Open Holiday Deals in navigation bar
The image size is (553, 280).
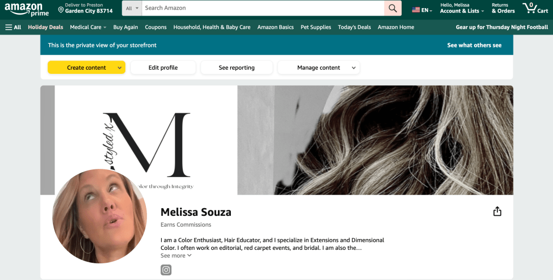45,27
